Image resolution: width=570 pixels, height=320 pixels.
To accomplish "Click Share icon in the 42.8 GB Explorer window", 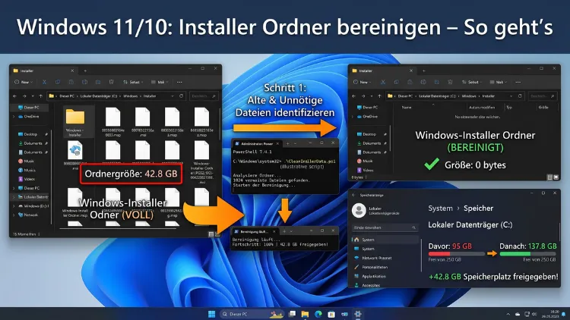I will pos(98,82).
